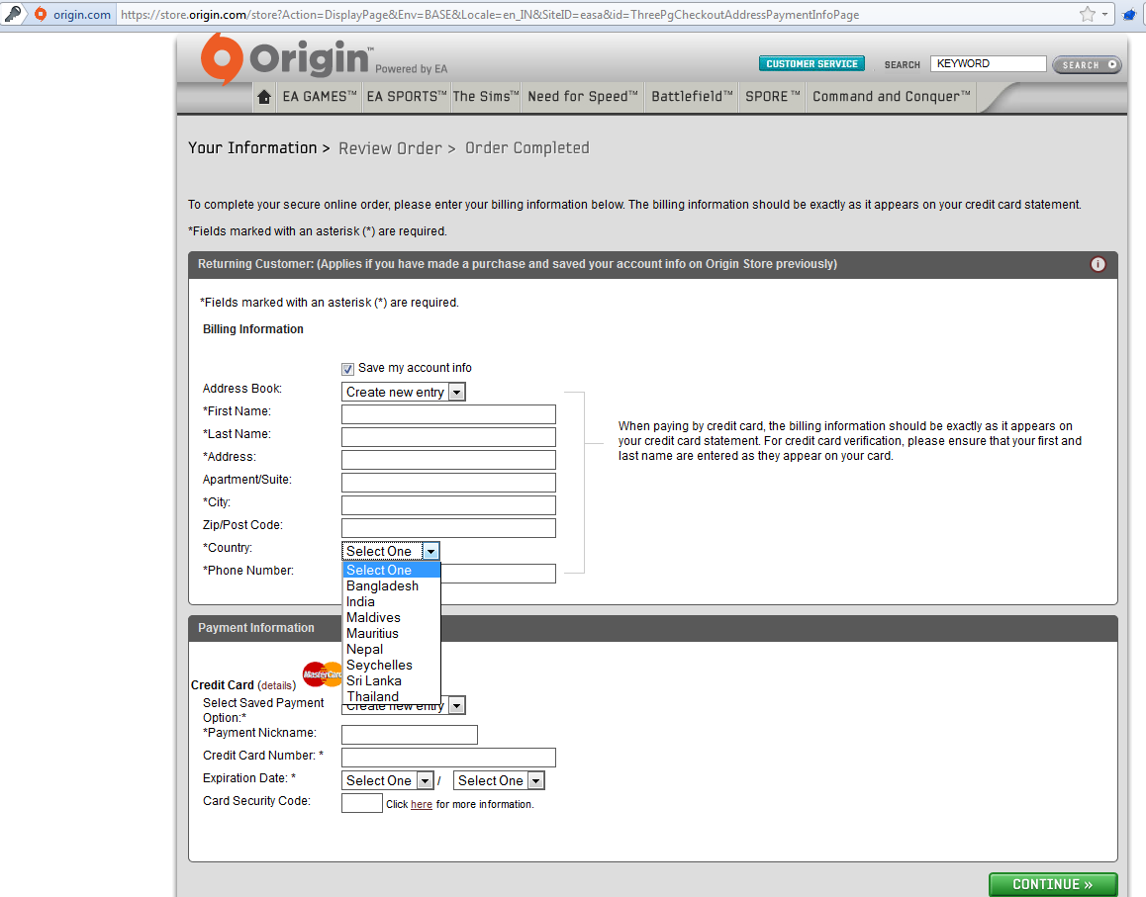Select Thailand from country list
Image resolution: width=1146 pixels, height=897 pixels.
pos(391,696)
